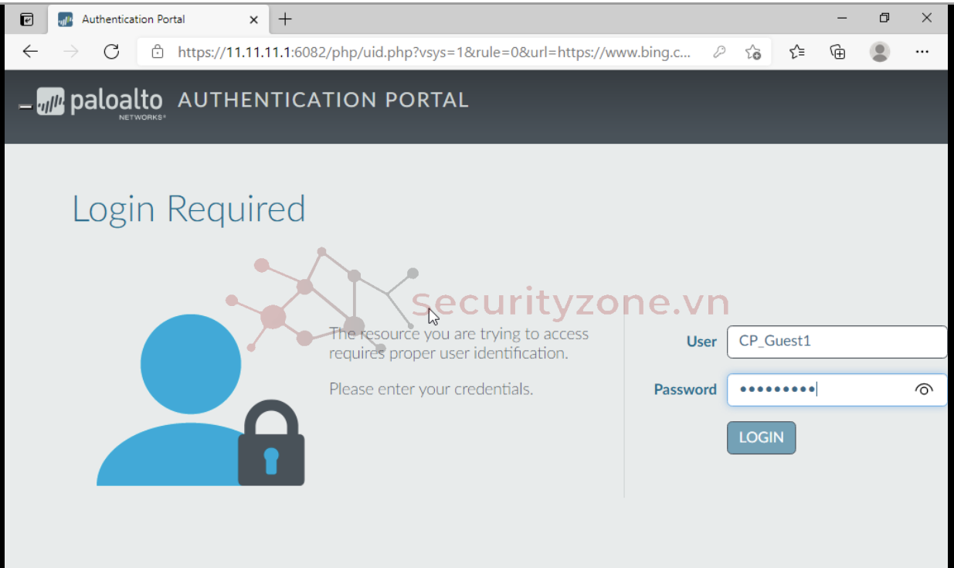Click the site lock icon in address bar

click(x=158, y=52)
